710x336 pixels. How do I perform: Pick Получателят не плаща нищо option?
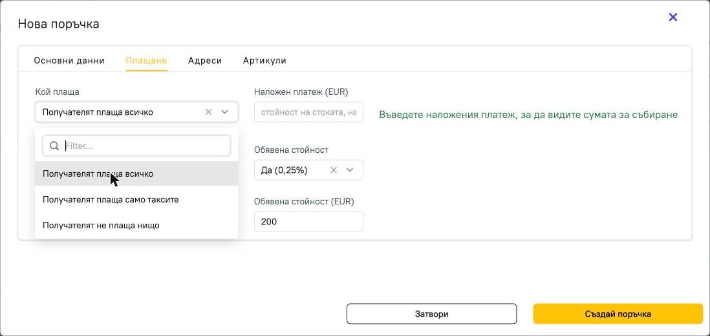click(x=136, y=225)
